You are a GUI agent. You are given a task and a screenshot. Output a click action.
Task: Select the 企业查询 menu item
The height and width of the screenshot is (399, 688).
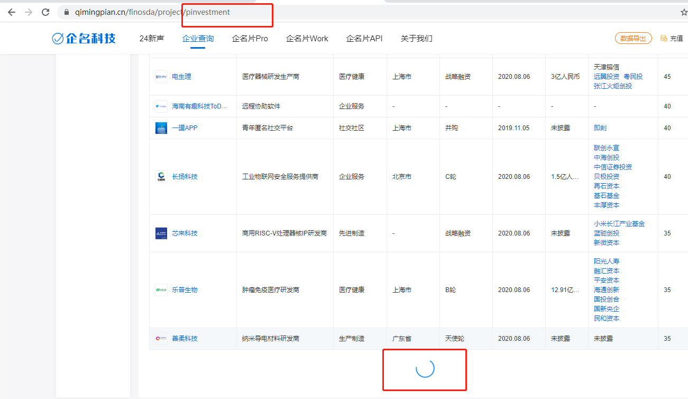(198, 39)
